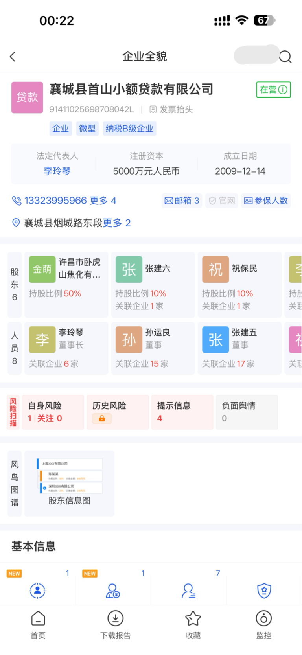The width and height of the screenshot is (302, 655).
Task: Tap 关联企业 17 家 under 张建五
Action: [x=228, y=364]
